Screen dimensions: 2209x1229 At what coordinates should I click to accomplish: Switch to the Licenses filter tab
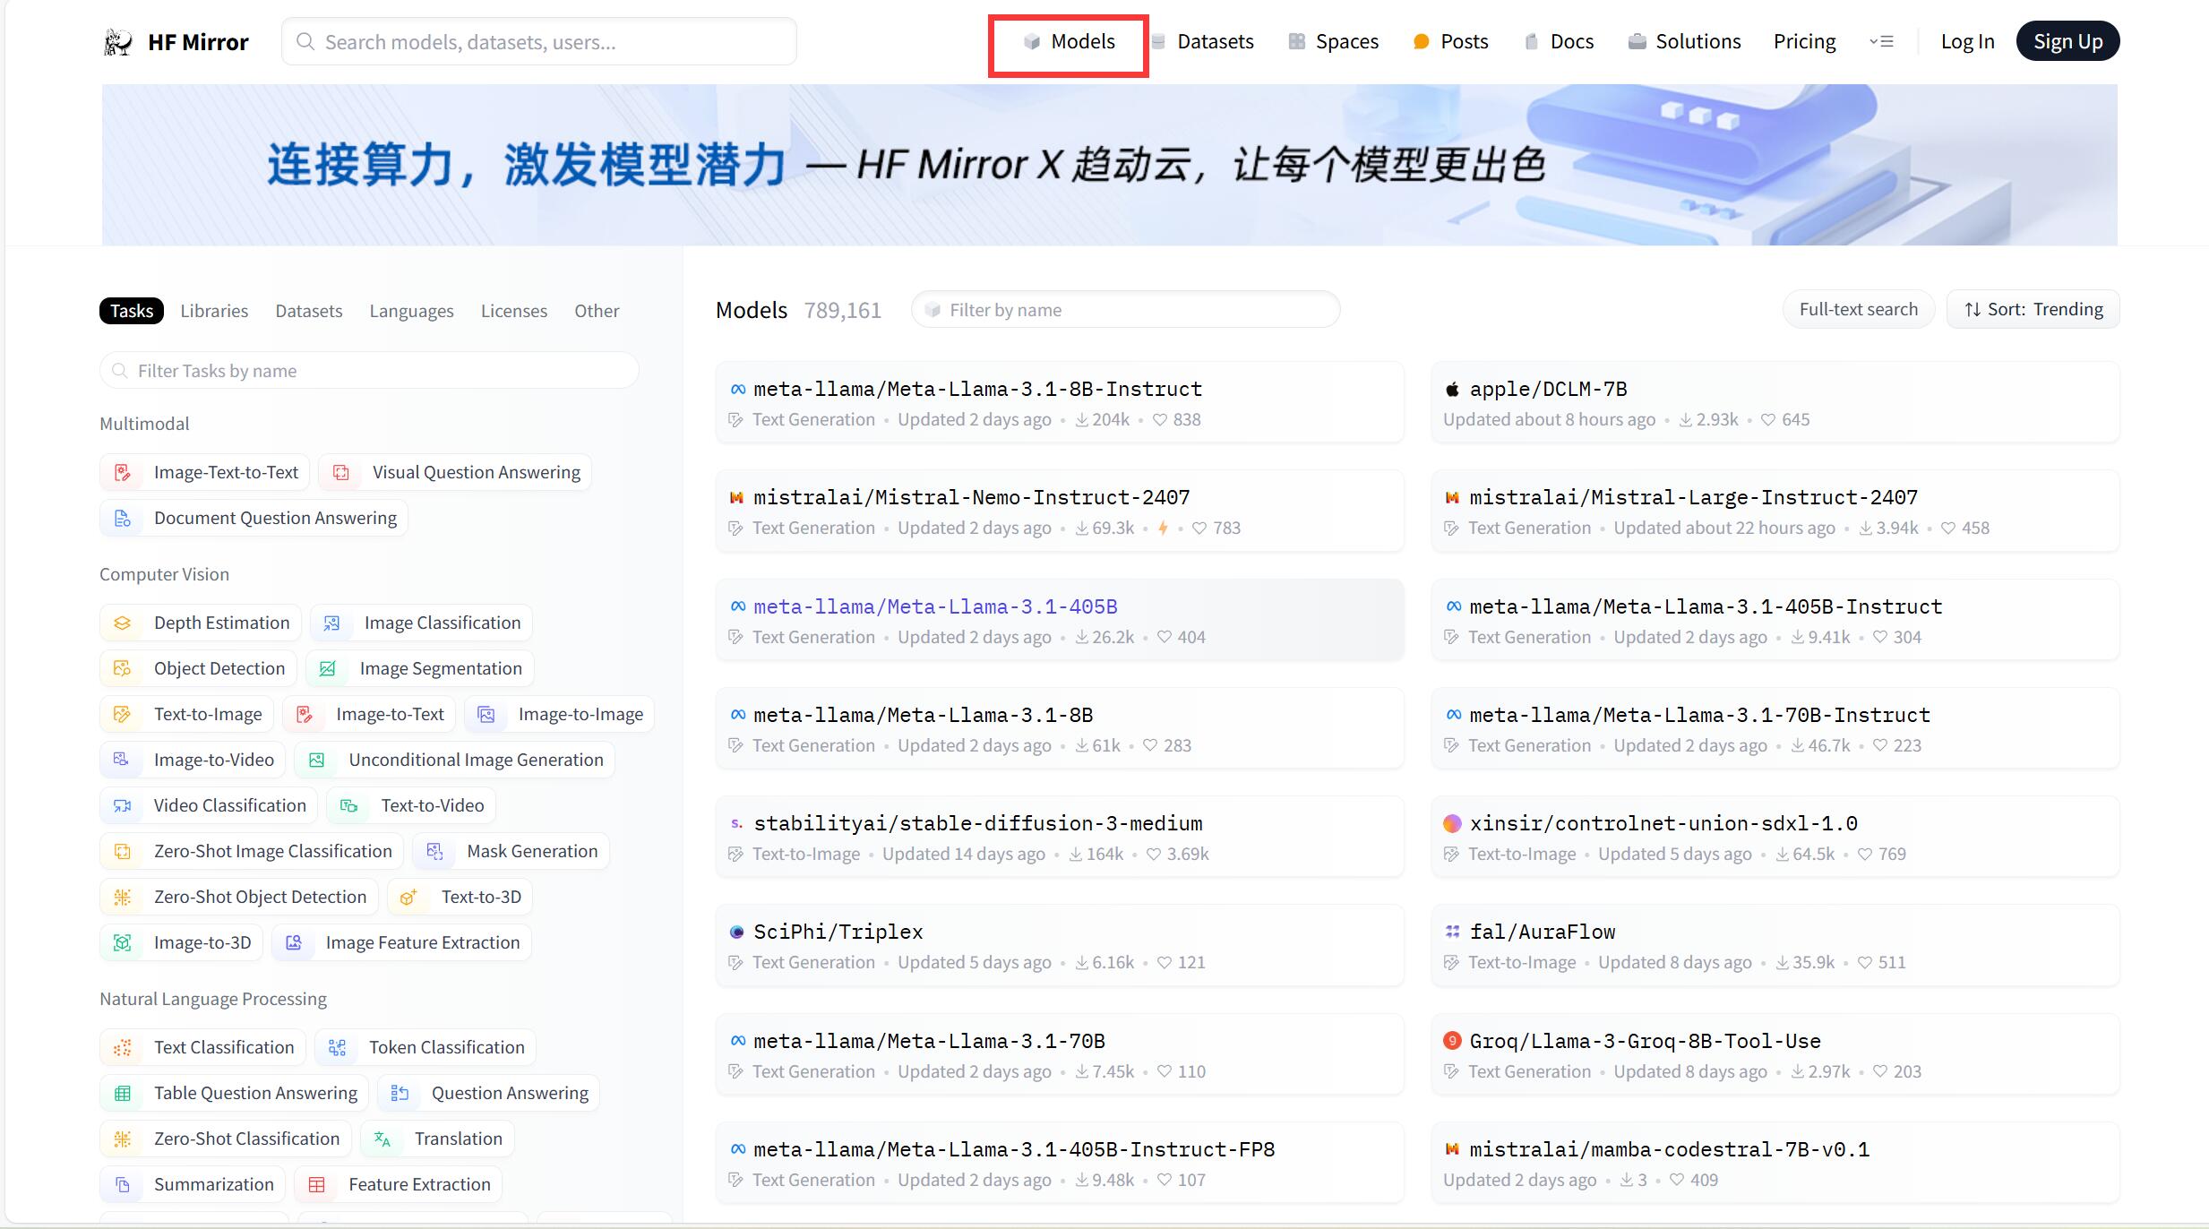pos(514,310)
